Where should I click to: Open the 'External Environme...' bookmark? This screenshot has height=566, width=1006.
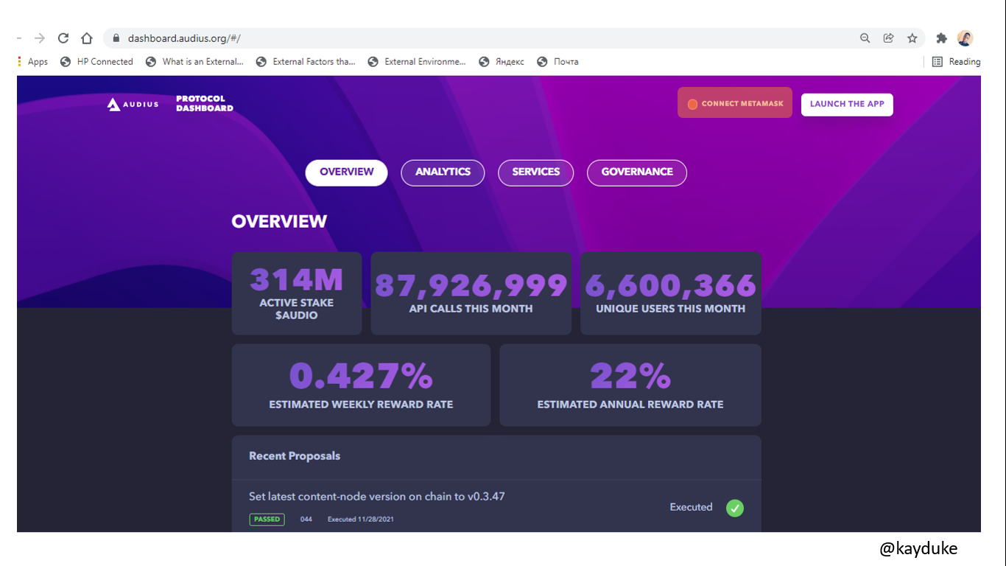417,62
